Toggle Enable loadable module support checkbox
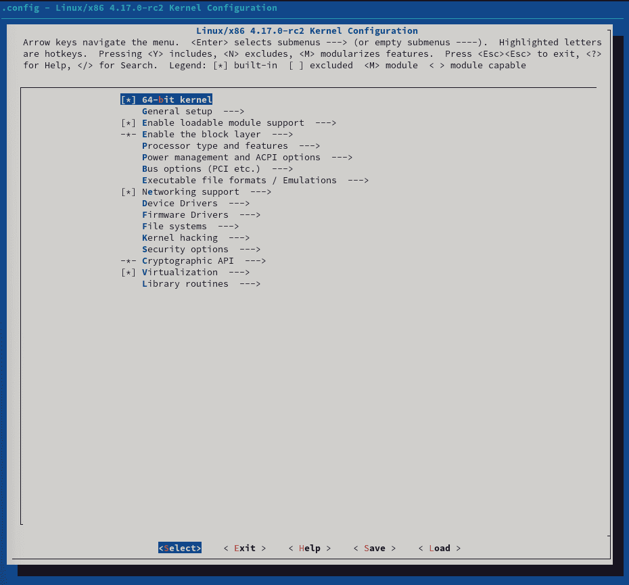Screen dimensions: 629x585 coord(129,123)
